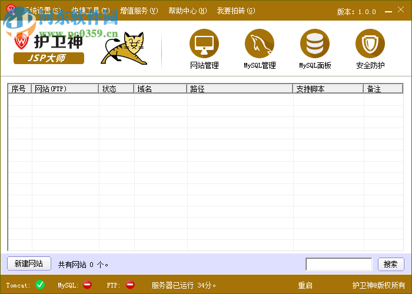Minimize the window
Screen dimensions: 412x294
[x=388, y=12]
